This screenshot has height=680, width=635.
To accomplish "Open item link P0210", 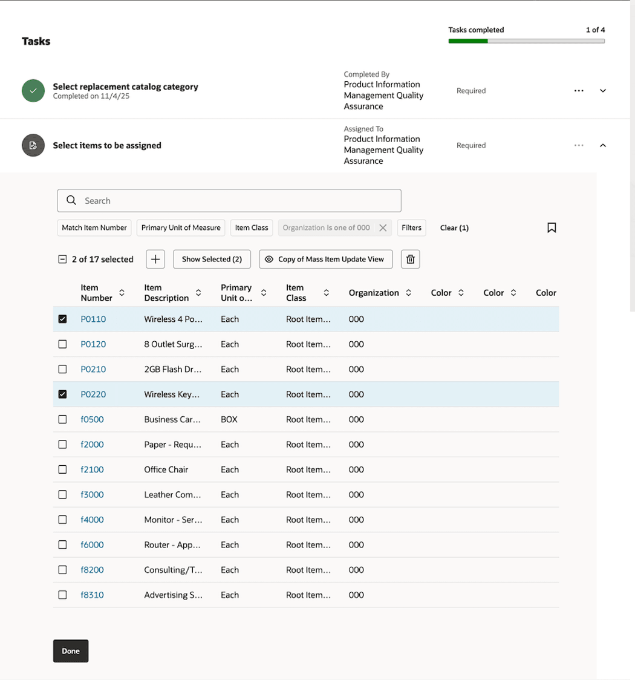I will pos(93,369).
